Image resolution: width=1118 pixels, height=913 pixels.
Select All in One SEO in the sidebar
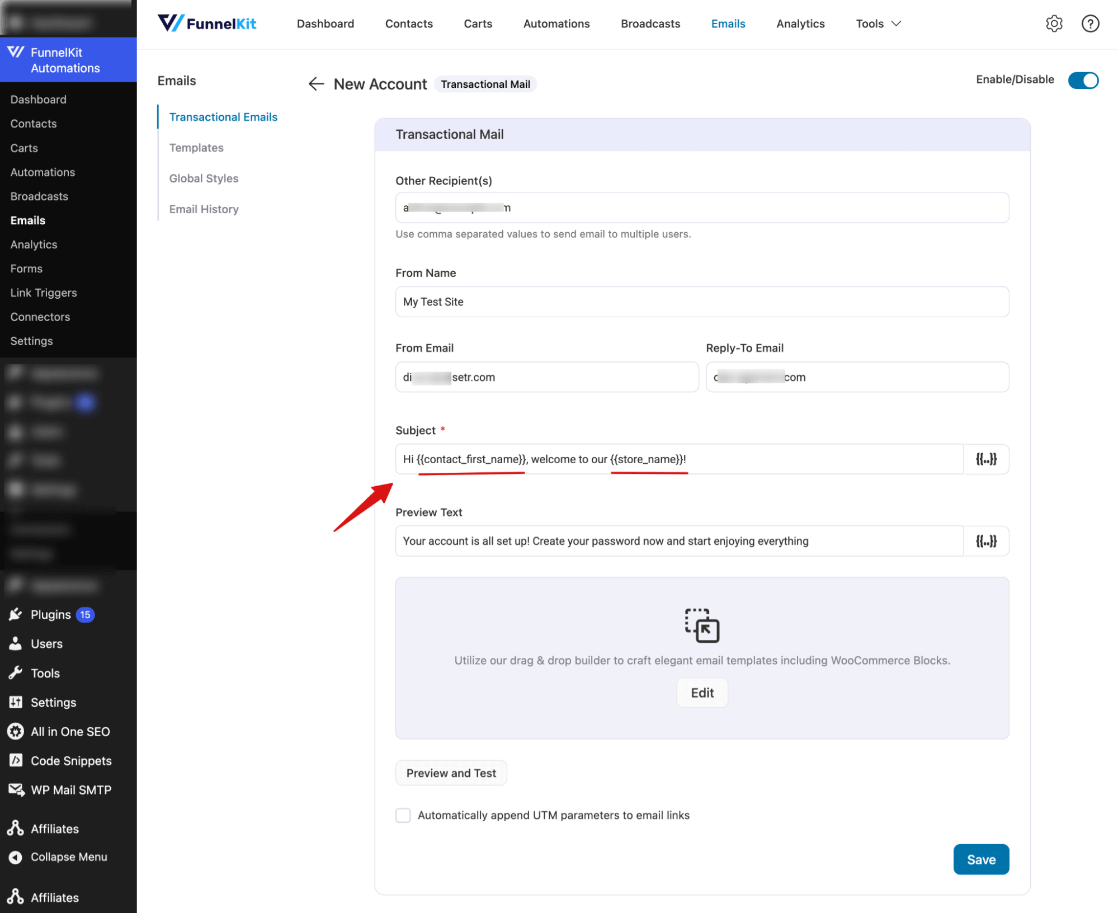point(70,731)
